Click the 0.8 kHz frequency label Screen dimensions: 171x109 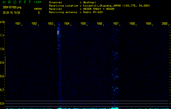(3, 76)
